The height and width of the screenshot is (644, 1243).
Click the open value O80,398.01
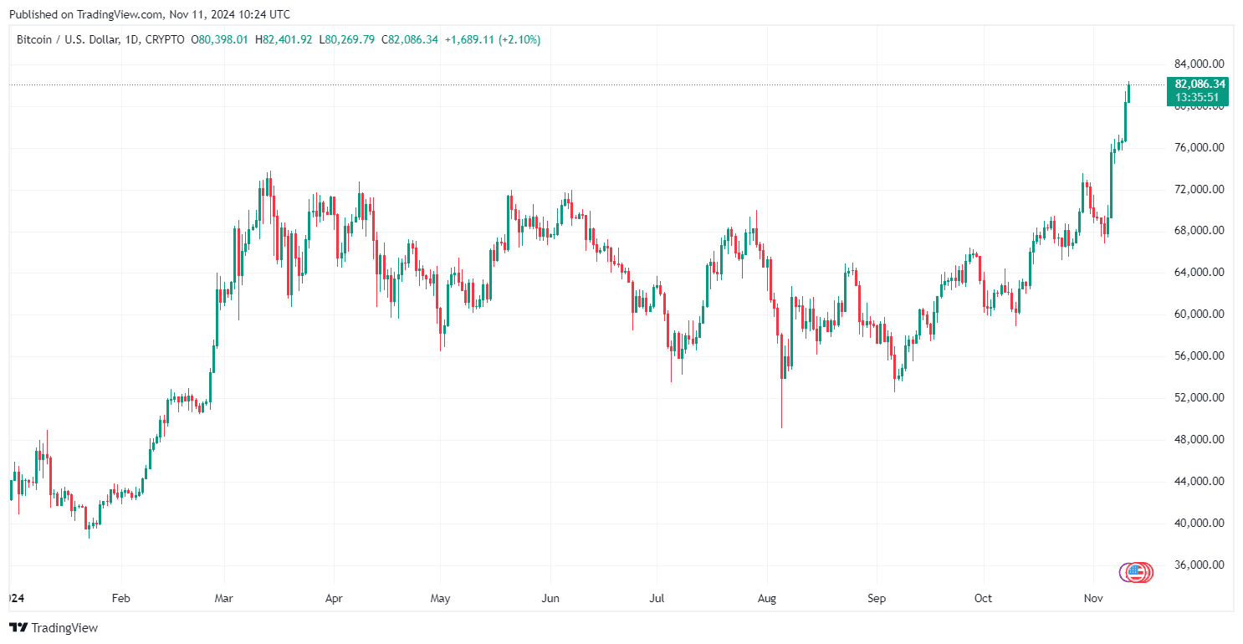click(219, 39)
